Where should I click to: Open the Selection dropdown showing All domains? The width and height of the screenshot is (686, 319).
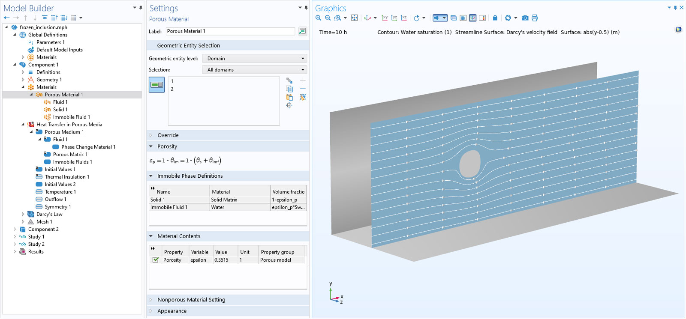(255, 70)
